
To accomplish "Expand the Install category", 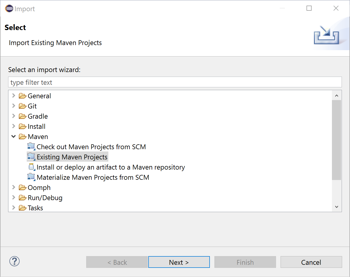I will 14,126.
